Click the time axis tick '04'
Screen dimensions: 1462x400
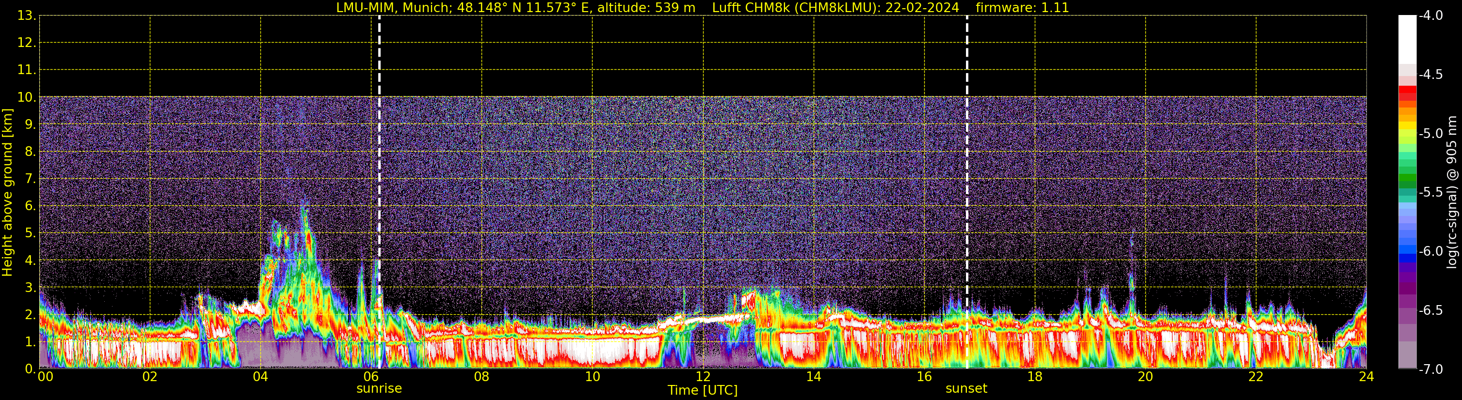(260, 377)
